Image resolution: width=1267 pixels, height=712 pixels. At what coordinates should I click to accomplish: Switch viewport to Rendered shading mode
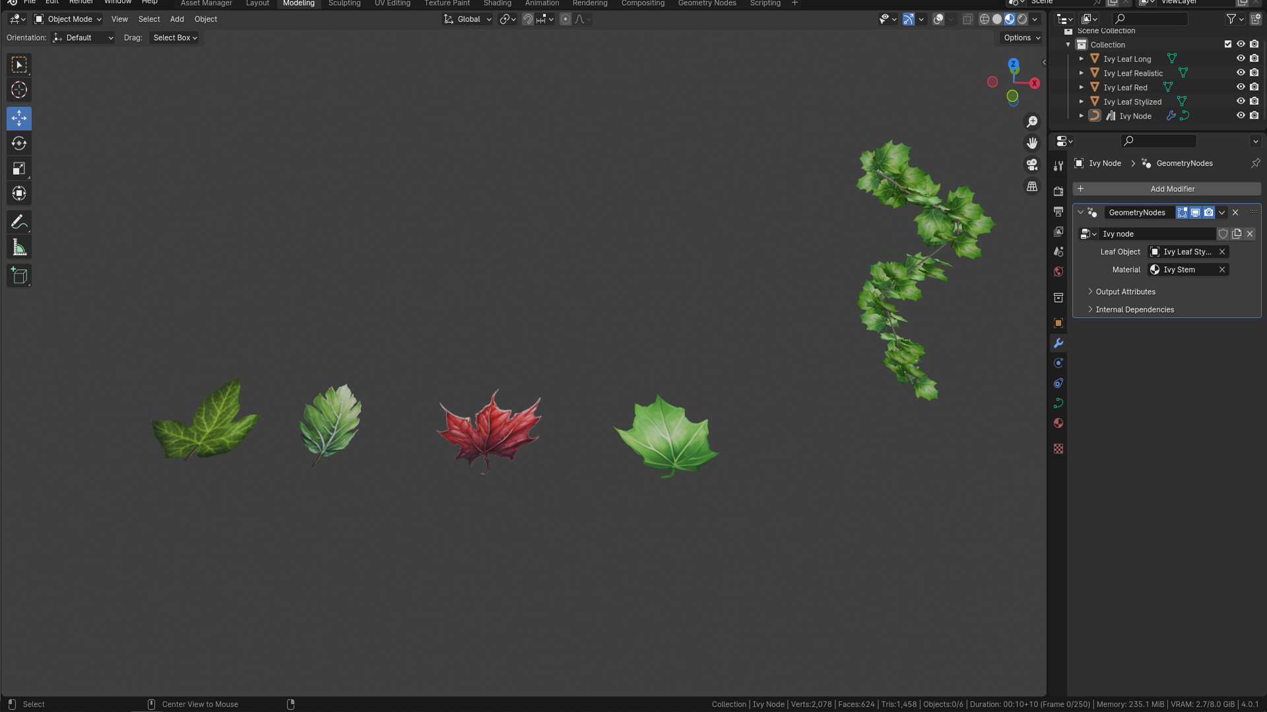point(1020,19)
